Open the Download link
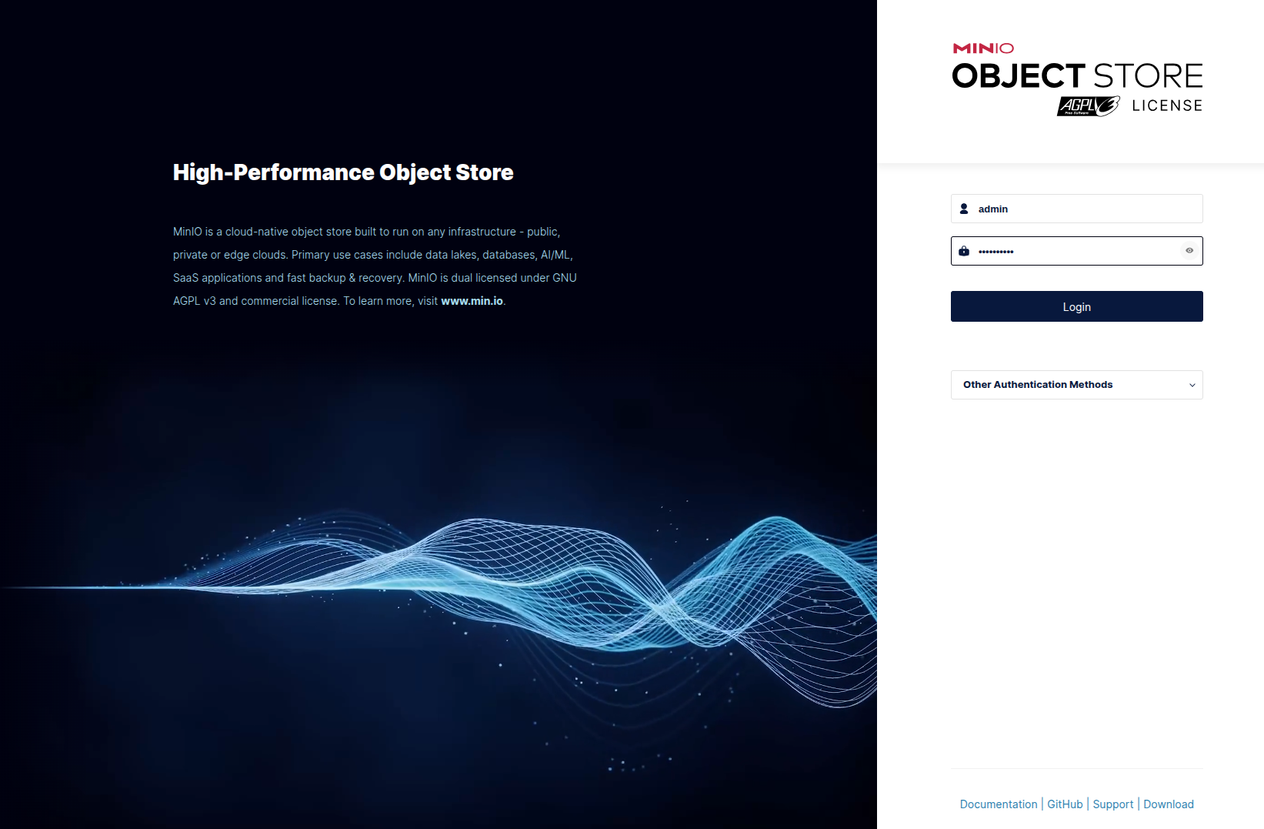The width and height of the screenshot is (1264, 829). tap(1168, 804)
